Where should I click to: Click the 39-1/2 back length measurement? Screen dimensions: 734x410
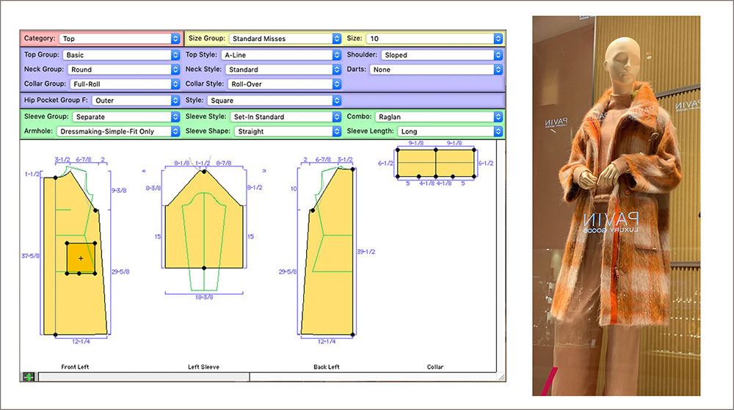pos(366,252)
